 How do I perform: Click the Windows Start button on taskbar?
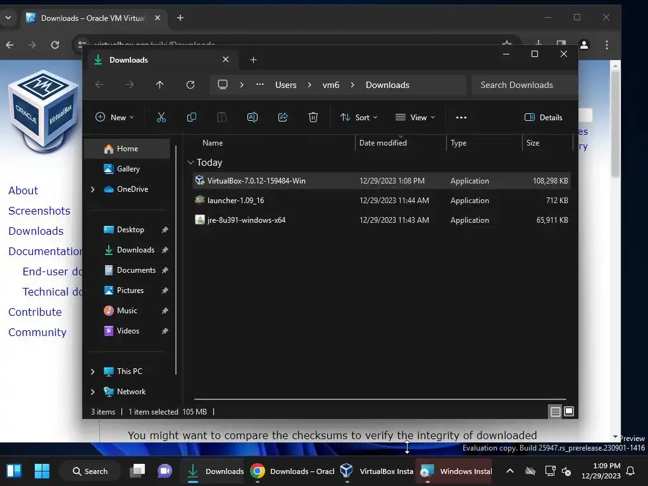coord(42,471)
